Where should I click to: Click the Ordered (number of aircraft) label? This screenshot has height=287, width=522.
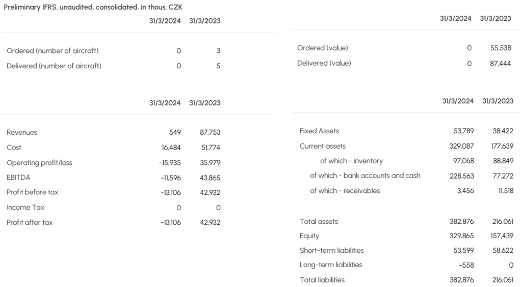[53, 51]
